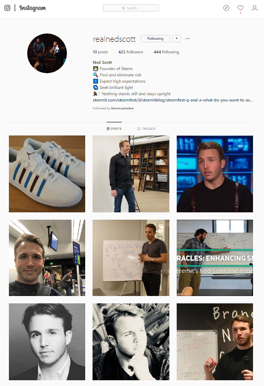The image size is (264, 386).
Task: Open the activity heart icon
Action: tap(240, 8)
